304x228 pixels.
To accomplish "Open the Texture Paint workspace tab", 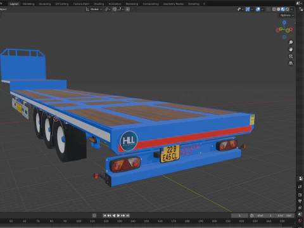I will 81,4.
